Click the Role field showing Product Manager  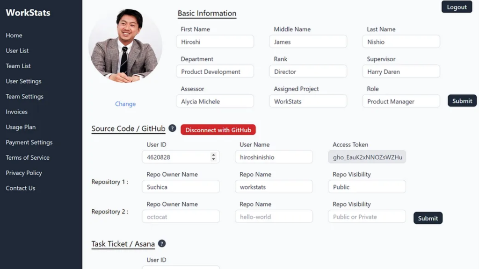click(400, 101)
